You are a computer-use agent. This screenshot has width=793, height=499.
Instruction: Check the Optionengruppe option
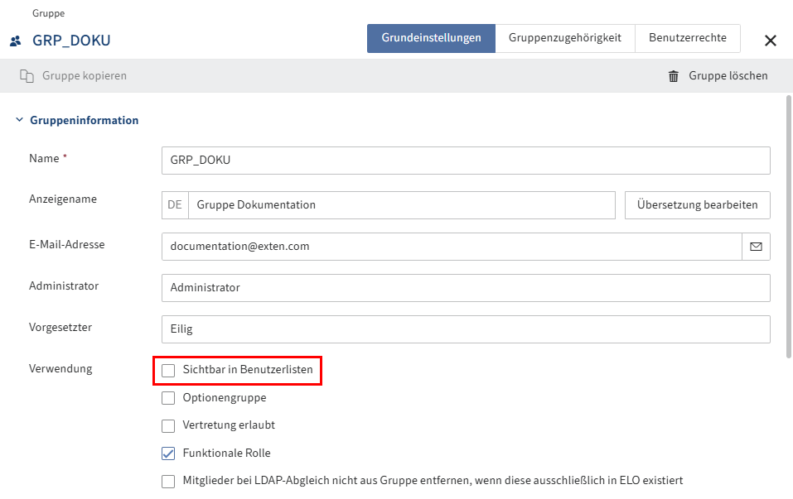click(x=168, y=398)
